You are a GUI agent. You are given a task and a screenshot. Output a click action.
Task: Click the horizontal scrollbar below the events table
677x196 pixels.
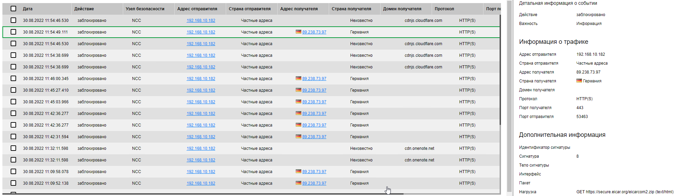206,194
